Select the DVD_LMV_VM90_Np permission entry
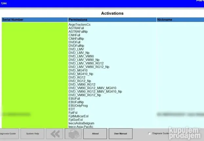Screen dimensions: 204x141 coord(84,60)
